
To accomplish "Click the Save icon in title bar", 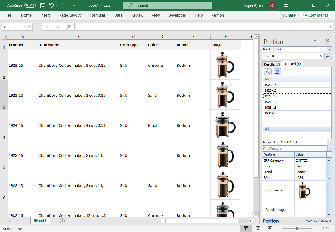I will pos(43,5).
